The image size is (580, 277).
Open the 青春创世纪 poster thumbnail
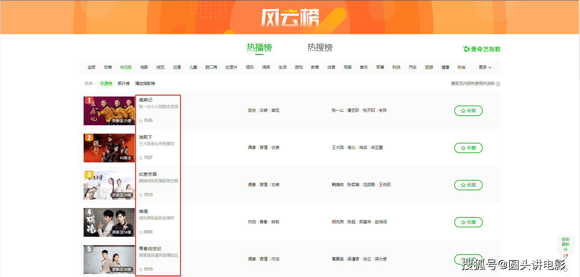click(x=109, y=260)
